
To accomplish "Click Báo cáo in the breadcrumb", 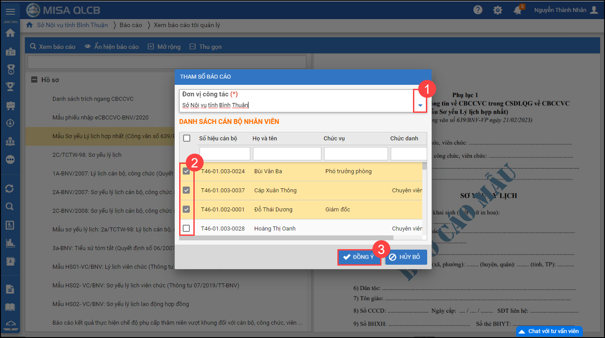I will pos(131,25).
